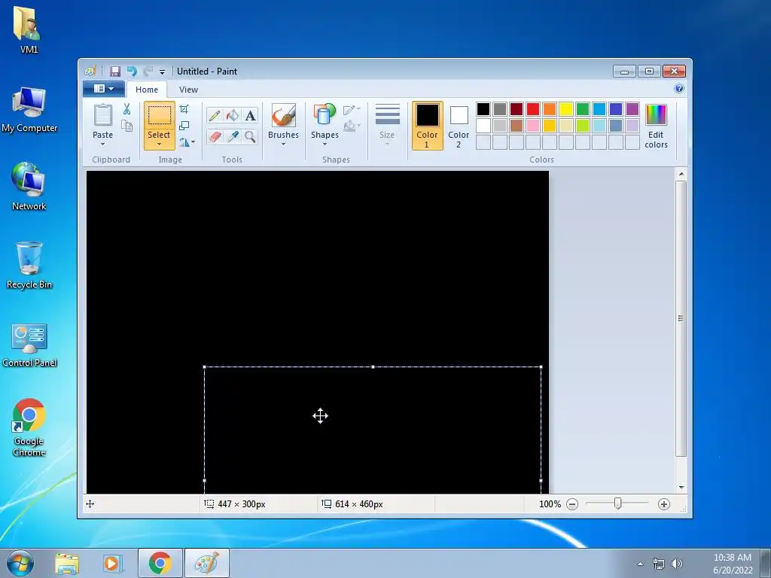This screenshot has height=578, width=771.
Task: Open Customize Quick Access Toolbar dropdown
Action: pos(162,71)
